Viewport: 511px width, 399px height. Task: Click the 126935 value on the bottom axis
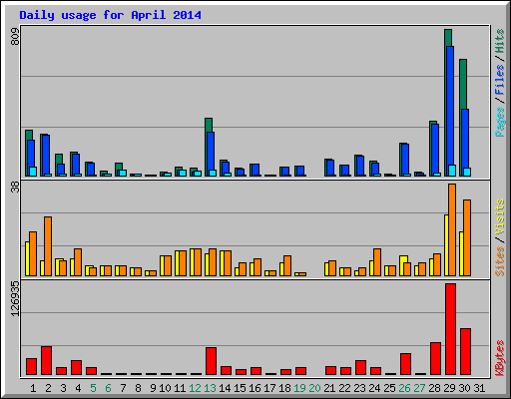click(15, 298)
